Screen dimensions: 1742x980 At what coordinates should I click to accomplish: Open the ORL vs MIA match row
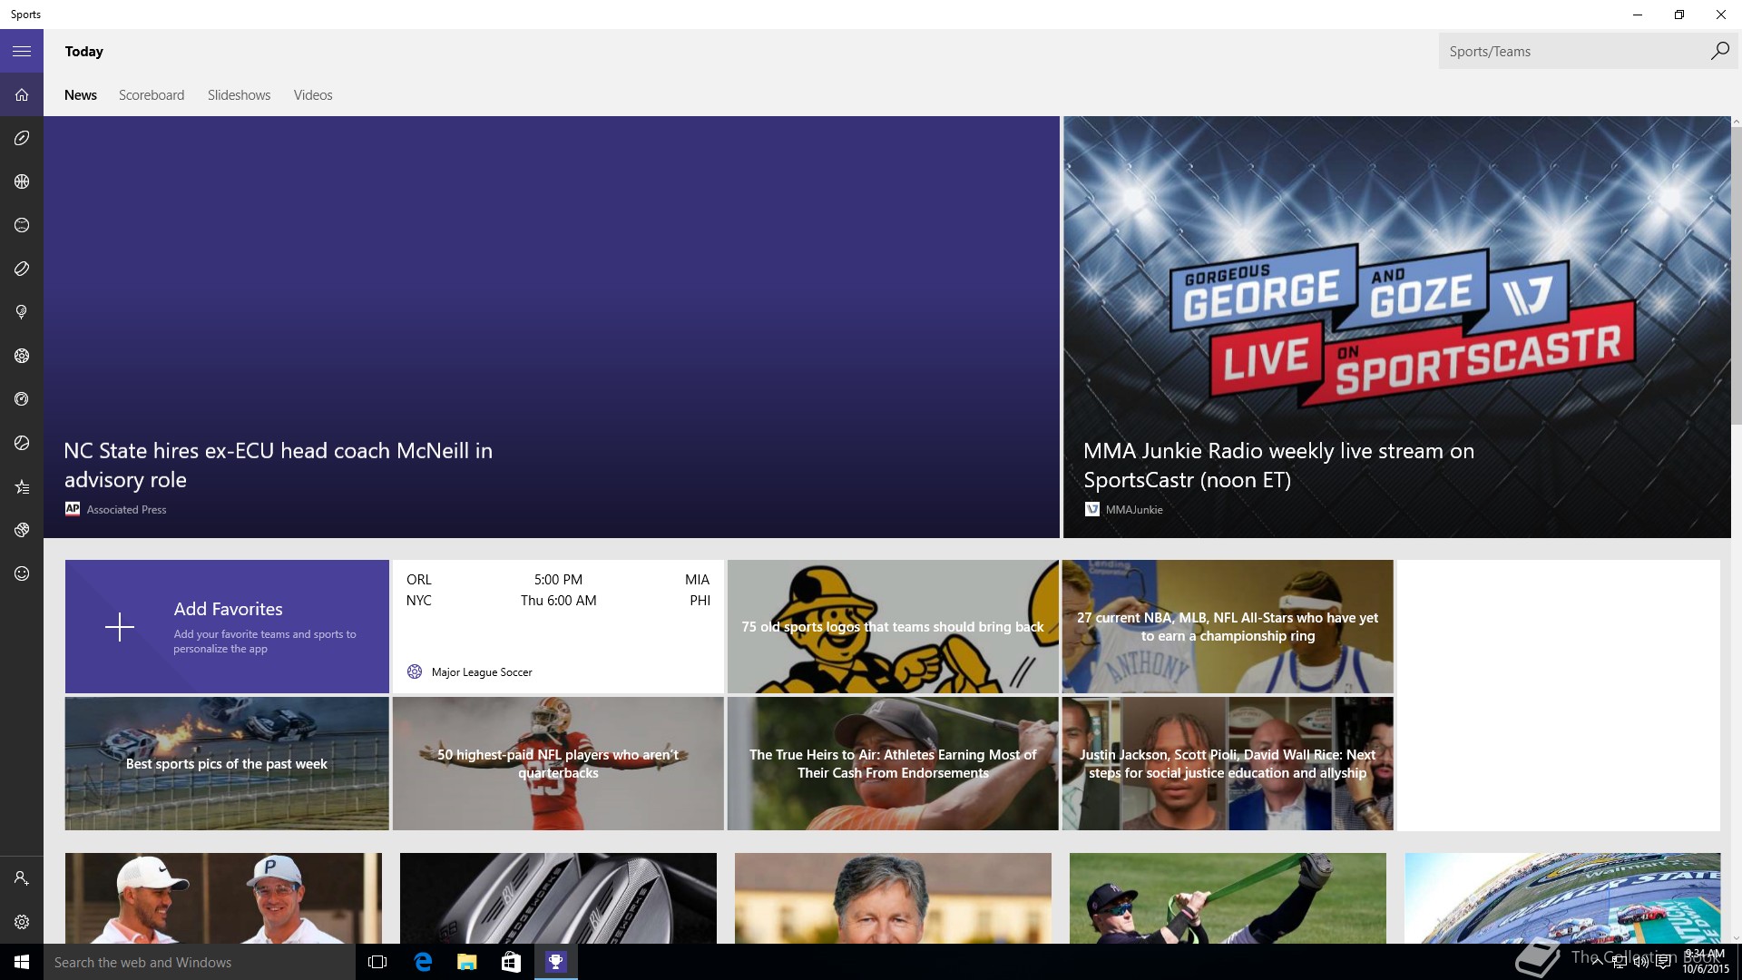[558, 580]
